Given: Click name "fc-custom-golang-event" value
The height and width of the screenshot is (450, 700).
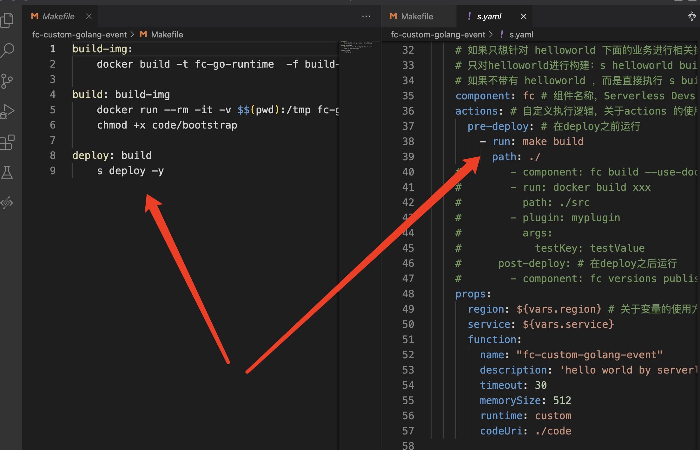Looking at the screenshot, I should point(589,355).
